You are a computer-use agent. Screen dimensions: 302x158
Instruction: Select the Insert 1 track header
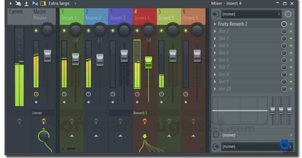72,16
